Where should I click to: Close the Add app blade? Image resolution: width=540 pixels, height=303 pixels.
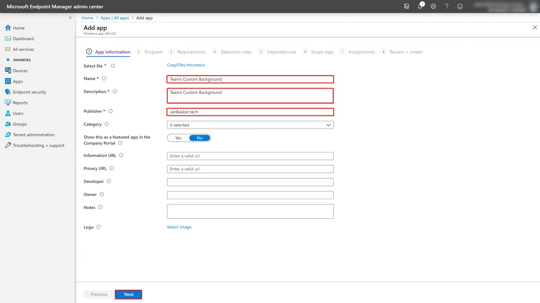535,27
